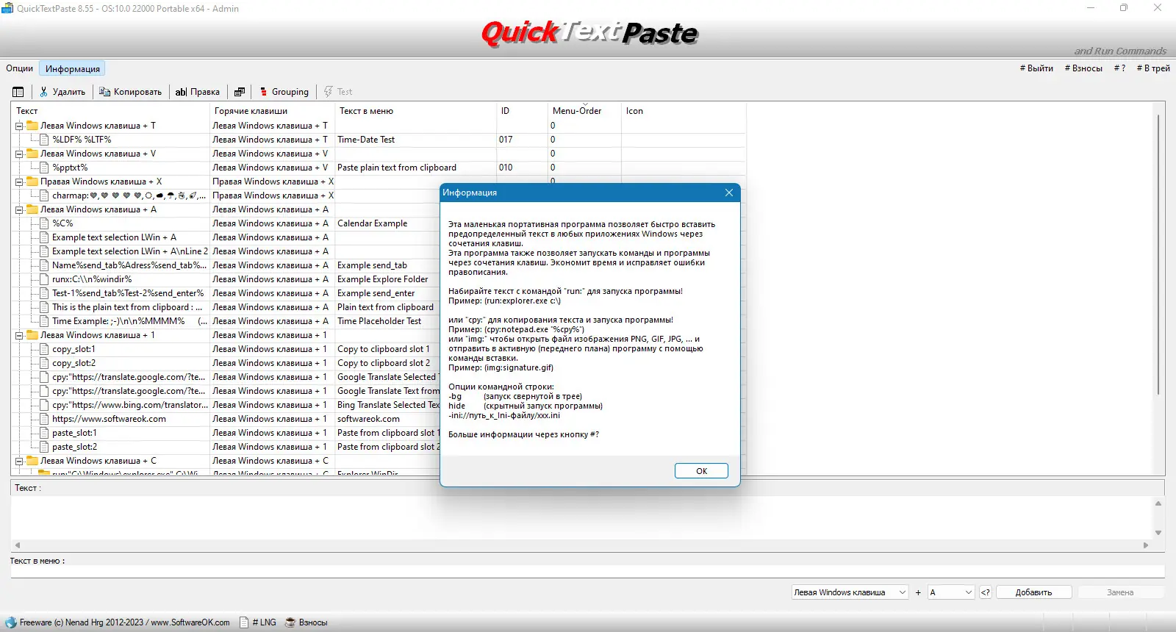The image size is (1176, 632).
Task: Click the document icon beside https://www.softwareok.com
Action: pos(44,419)
